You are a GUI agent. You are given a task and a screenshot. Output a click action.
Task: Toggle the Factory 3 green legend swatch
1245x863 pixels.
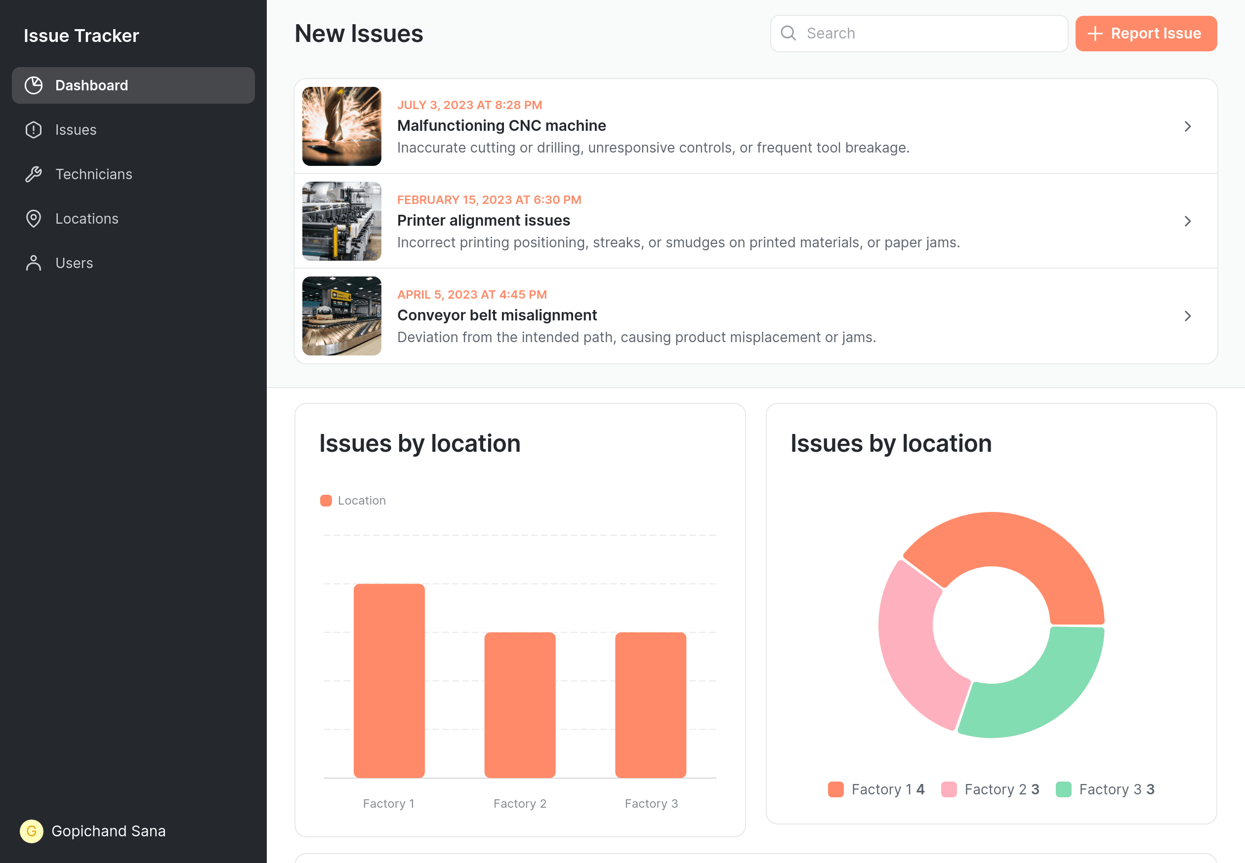(x=1063, y=789)
